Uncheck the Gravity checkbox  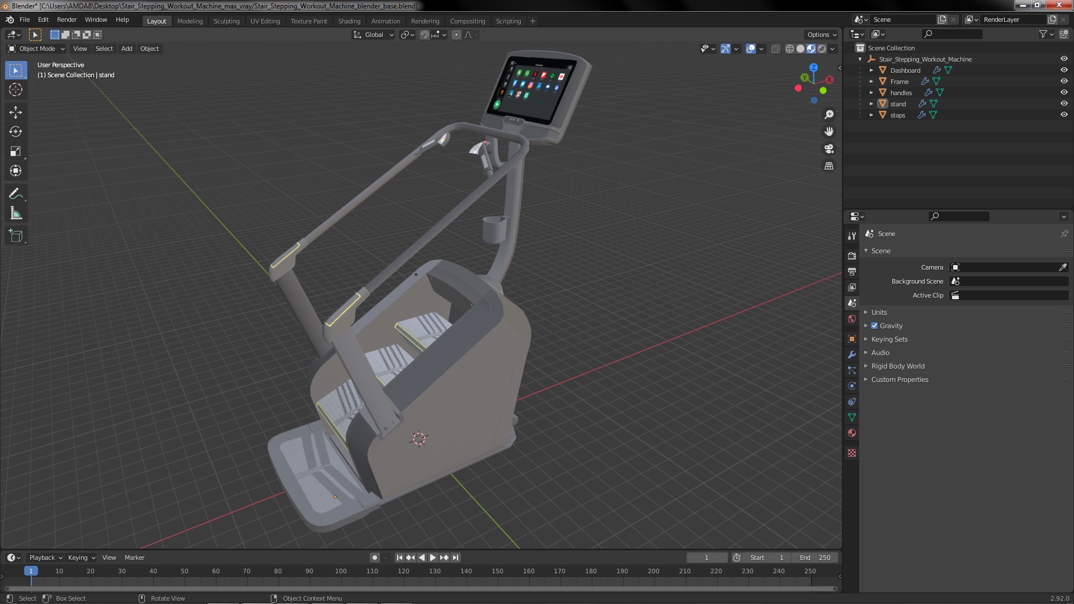[x=874, y=326]
